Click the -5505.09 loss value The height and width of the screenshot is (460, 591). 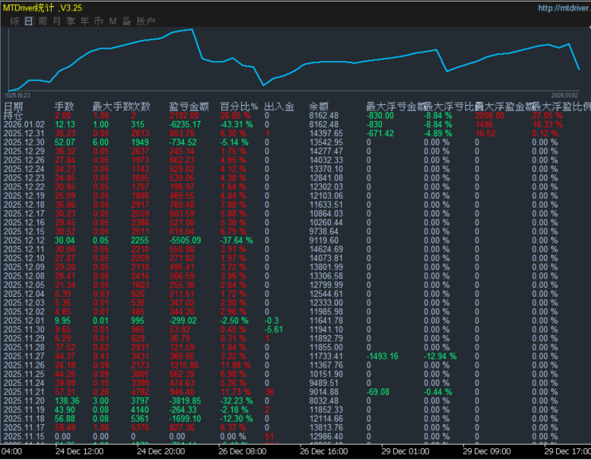pyautogui.click(x=185, y=240)
